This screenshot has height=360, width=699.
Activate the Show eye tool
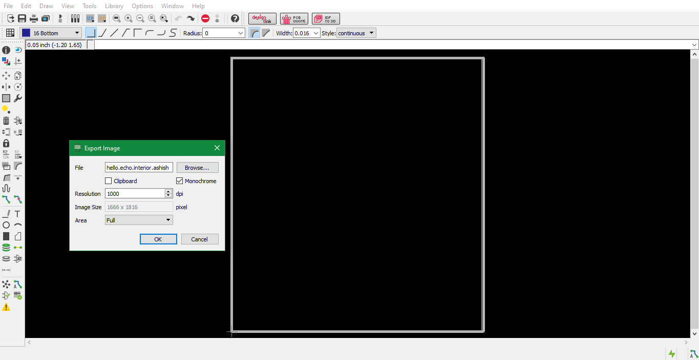pyautogui.click(x=18, y=50)
